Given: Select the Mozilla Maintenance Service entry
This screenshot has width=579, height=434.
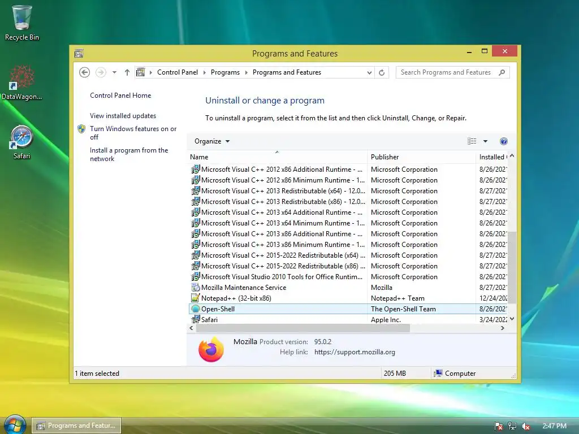Looking at the screenshot, I should pos(348,288).
